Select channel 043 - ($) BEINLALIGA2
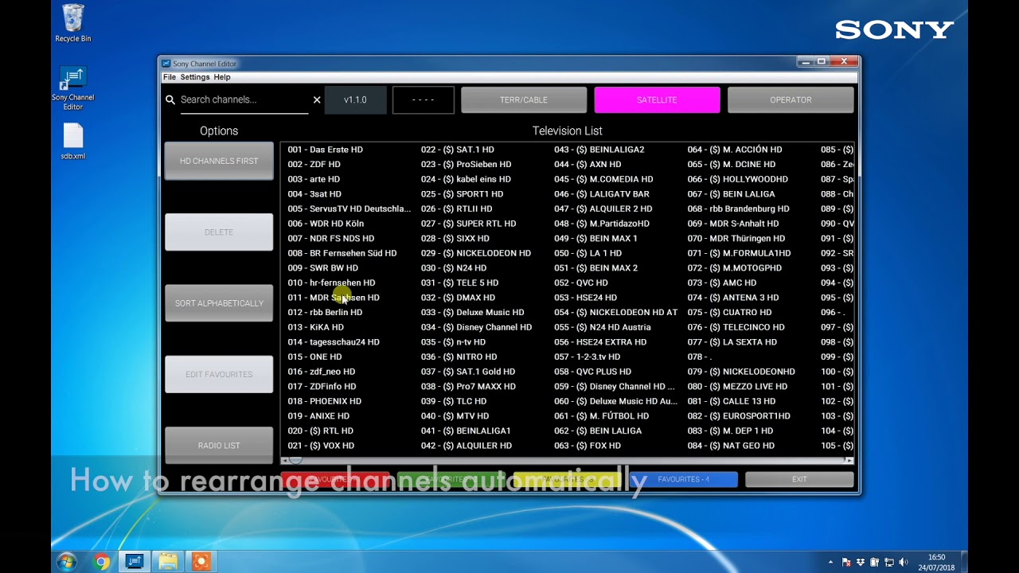Screen dimensions: 1019x573 click(599, 150)
